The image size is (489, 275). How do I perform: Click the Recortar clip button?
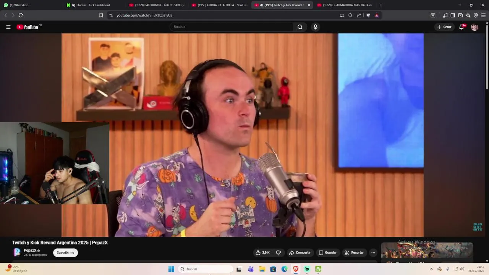click(354, 252)
